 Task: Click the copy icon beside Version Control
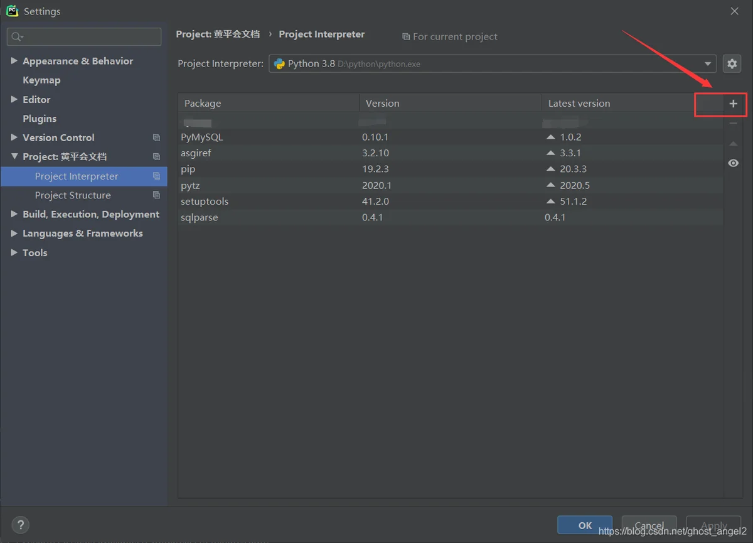pyautogui.click(x=156, y=137)
